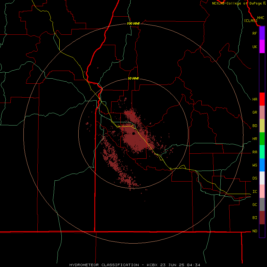Viewport: 267px width, 267px height.
Task: Click the [CLAS] label
Action: (251, 20)
